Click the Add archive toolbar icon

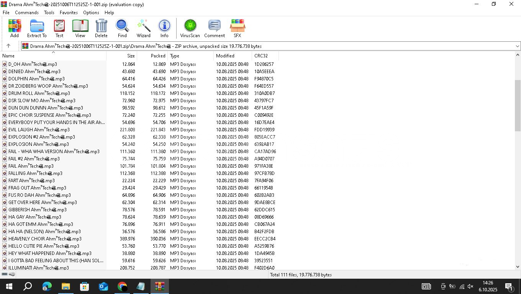pos(15,28)
